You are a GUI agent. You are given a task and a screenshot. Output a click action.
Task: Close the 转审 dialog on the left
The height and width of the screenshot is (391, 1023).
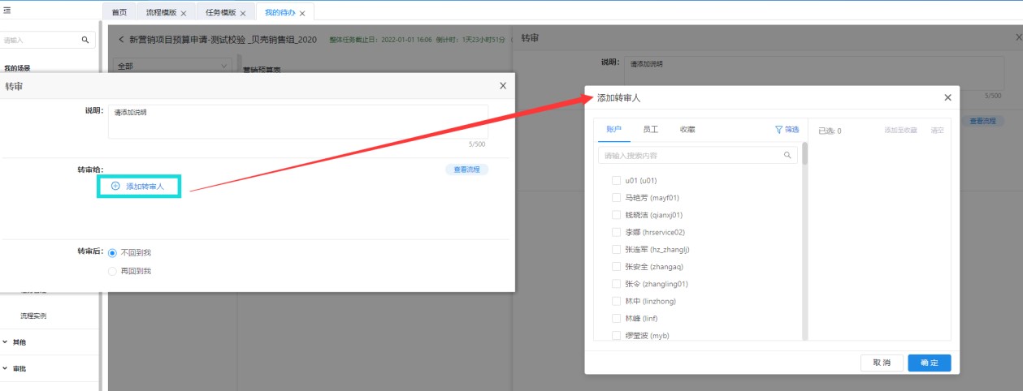tap(503, 86)
